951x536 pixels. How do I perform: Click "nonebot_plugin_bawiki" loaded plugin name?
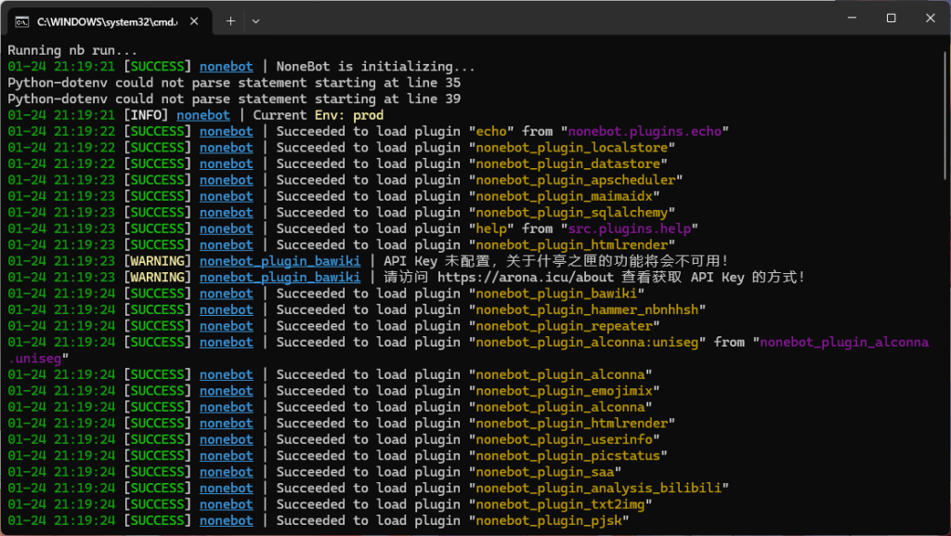pyautogui.click(x=556, y=294)
